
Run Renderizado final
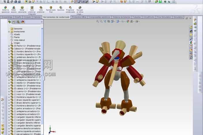point(51,9)
